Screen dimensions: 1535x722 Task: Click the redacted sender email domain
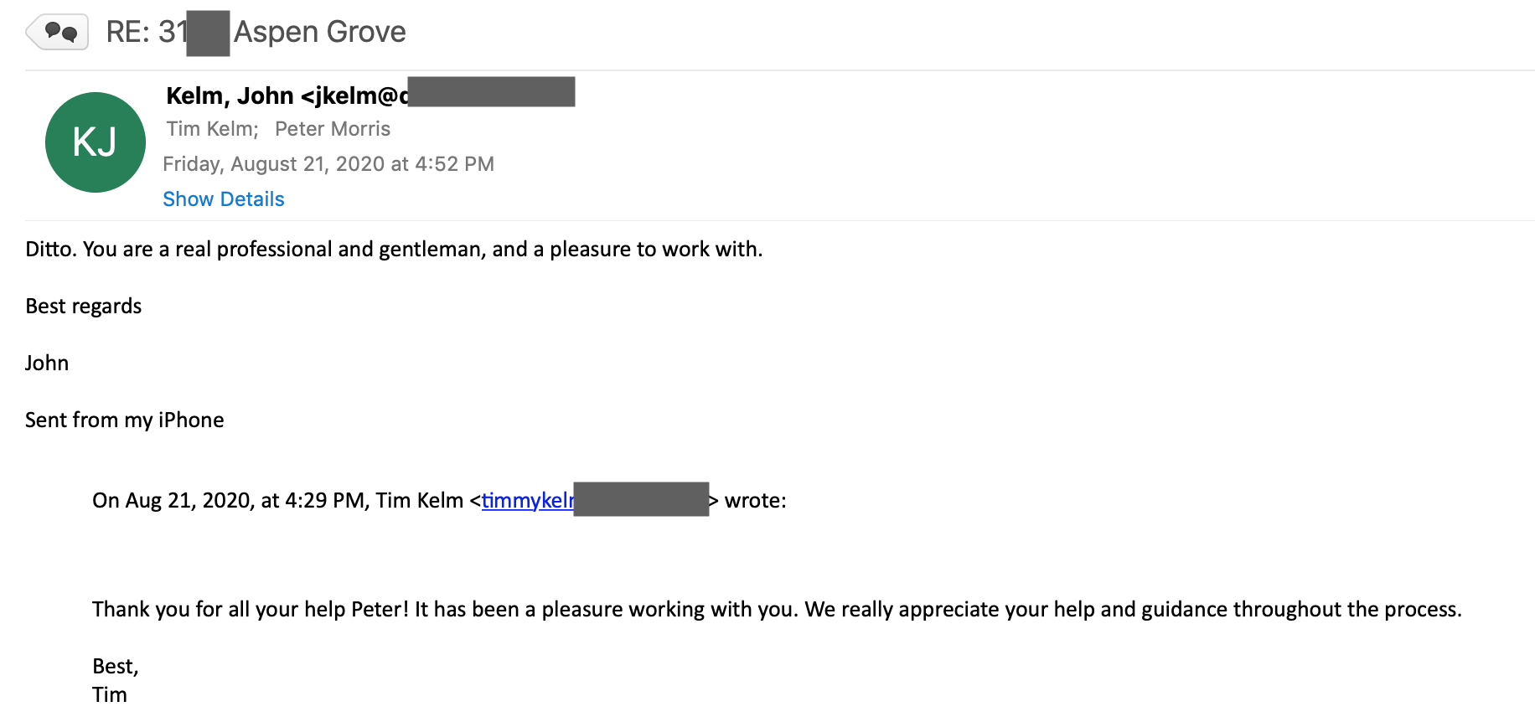pos(491,92)
